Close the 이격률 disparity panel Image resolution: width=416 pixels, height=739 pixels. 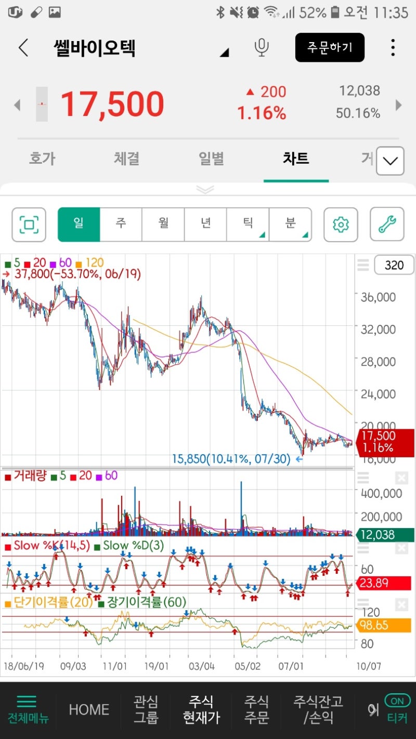402,604
